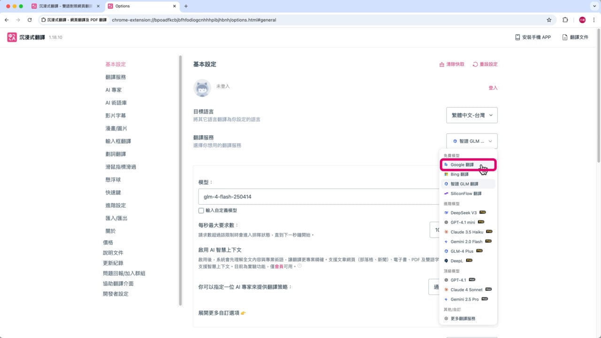Click the 會員 membership link
This screenshot has width=601, height=338.
pyautogui.click(x=279, y=266)
